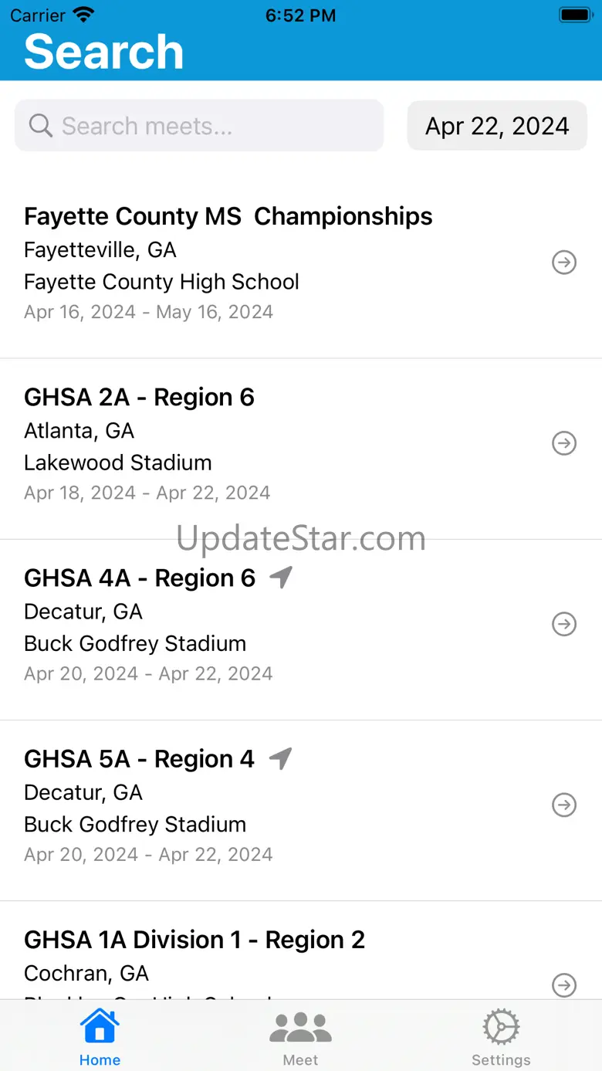The height and width of the screenshot is (1071, 602).
Task: Tap the Lakewood Stadium venue text
Action: (x=117, y=463)
